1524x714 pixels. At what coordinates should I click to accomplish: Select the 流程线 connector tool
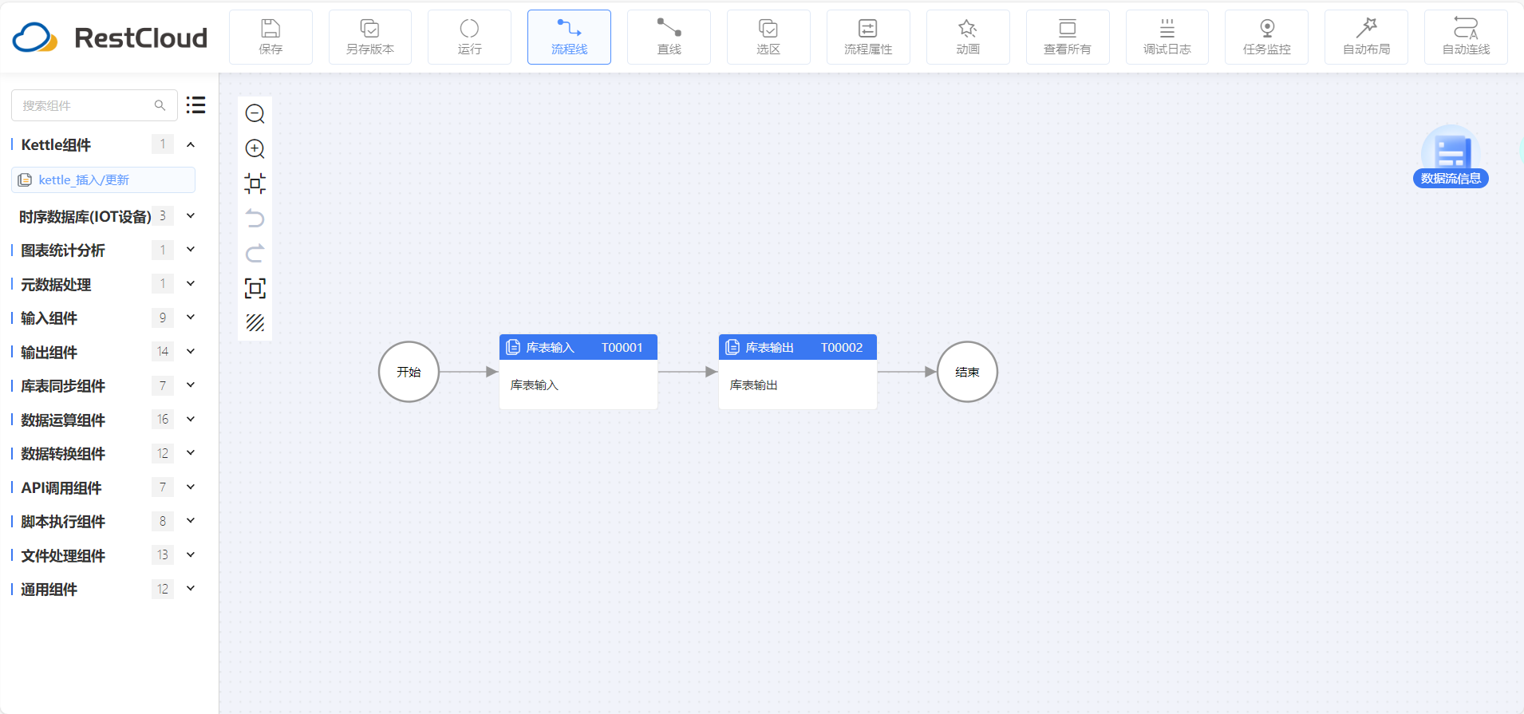(x=569, y=37)
